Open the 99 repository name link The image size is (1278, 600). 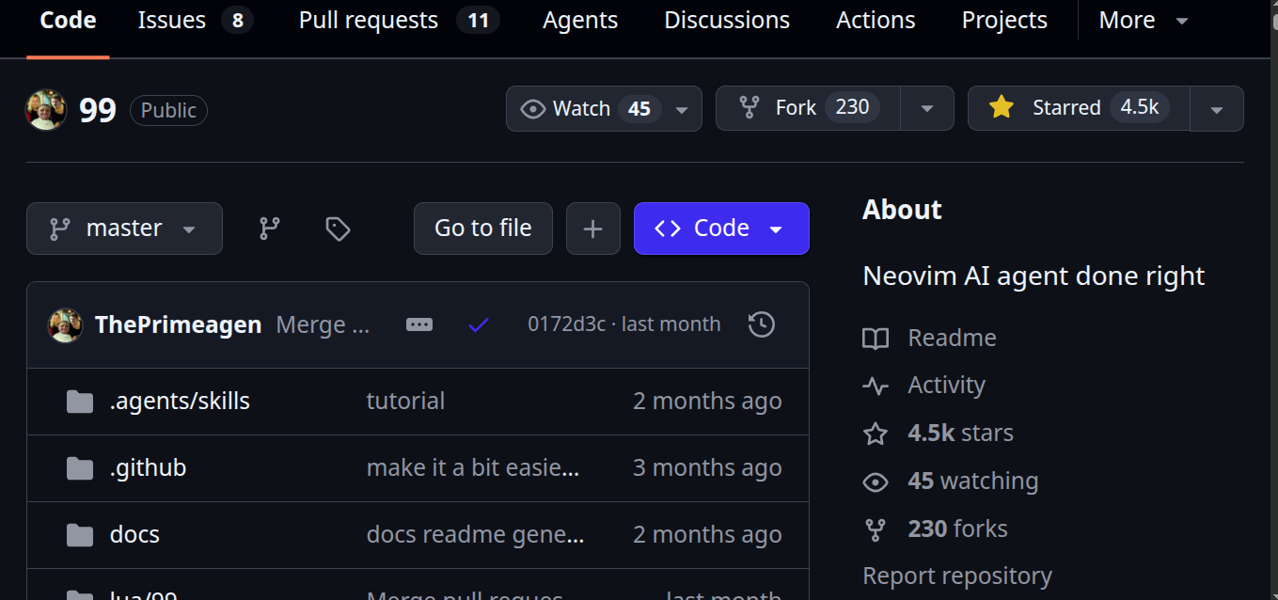[98, 110]
